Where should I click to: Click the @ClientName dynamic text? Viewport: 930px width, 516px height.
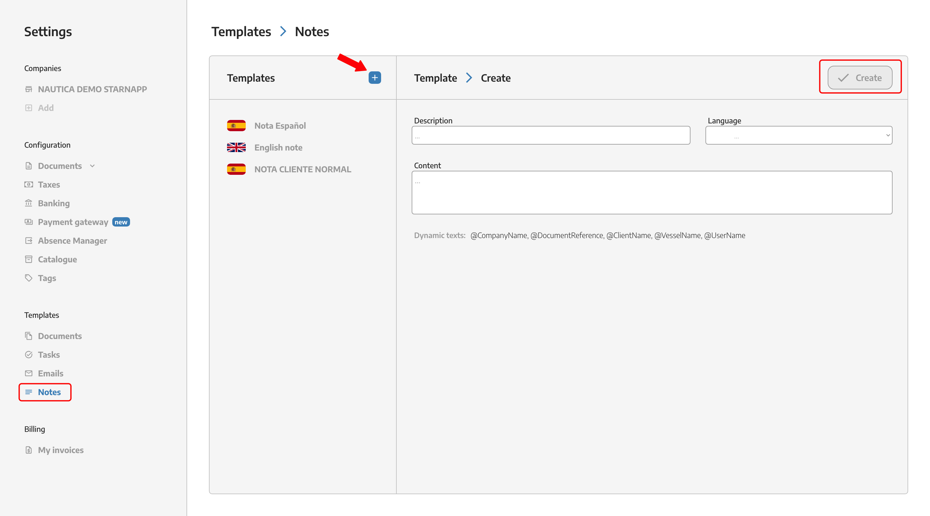click(629, 236)
